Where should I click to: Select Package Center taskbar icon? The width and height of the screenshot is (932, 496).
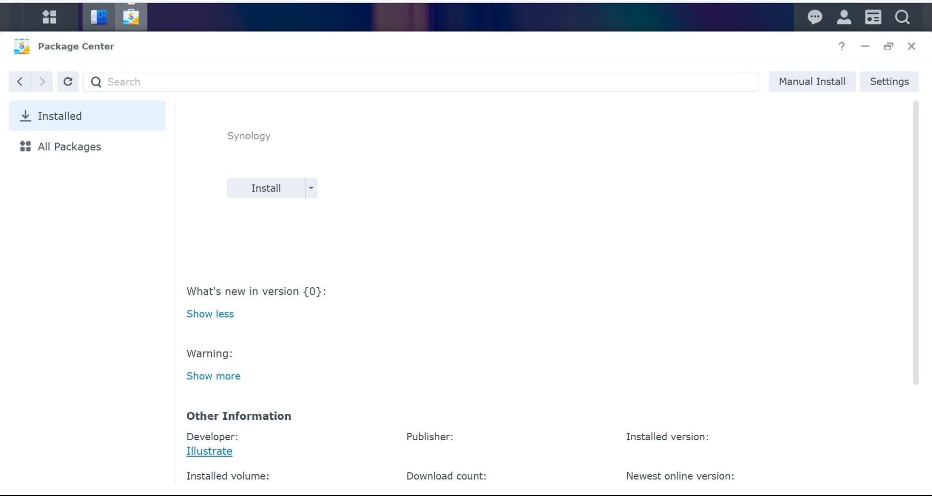click(x=131, y=17)
